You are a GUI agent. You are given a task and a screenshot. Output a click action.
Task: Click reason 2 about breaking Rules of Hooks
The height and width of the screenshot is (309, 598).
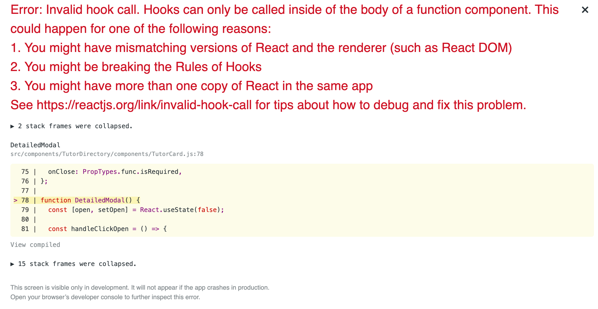(135, 66)
